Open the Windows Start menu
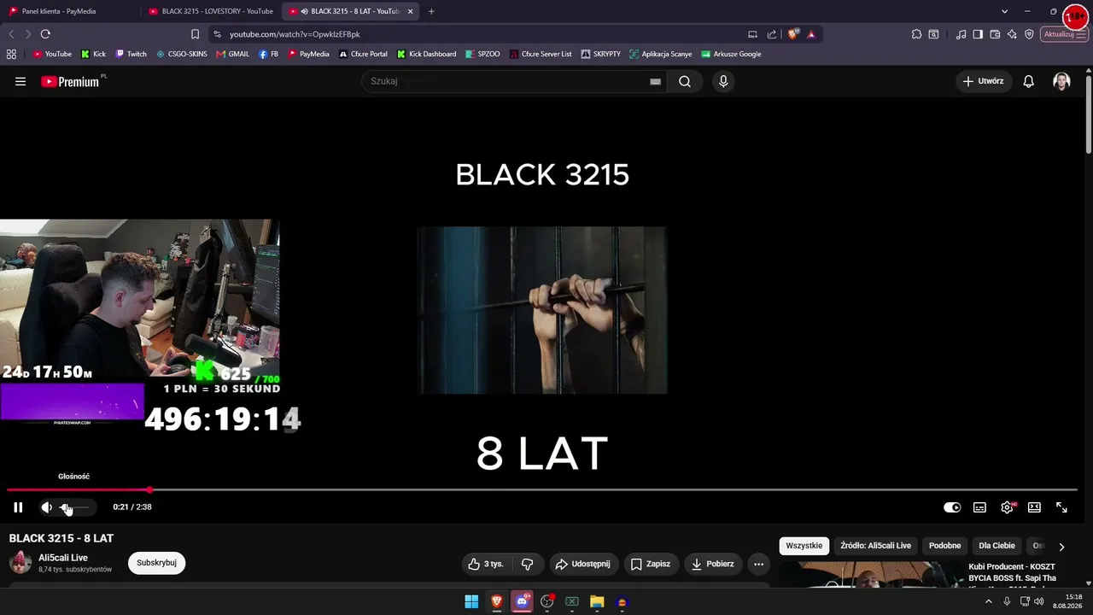1093x615 pixels. 471,602
